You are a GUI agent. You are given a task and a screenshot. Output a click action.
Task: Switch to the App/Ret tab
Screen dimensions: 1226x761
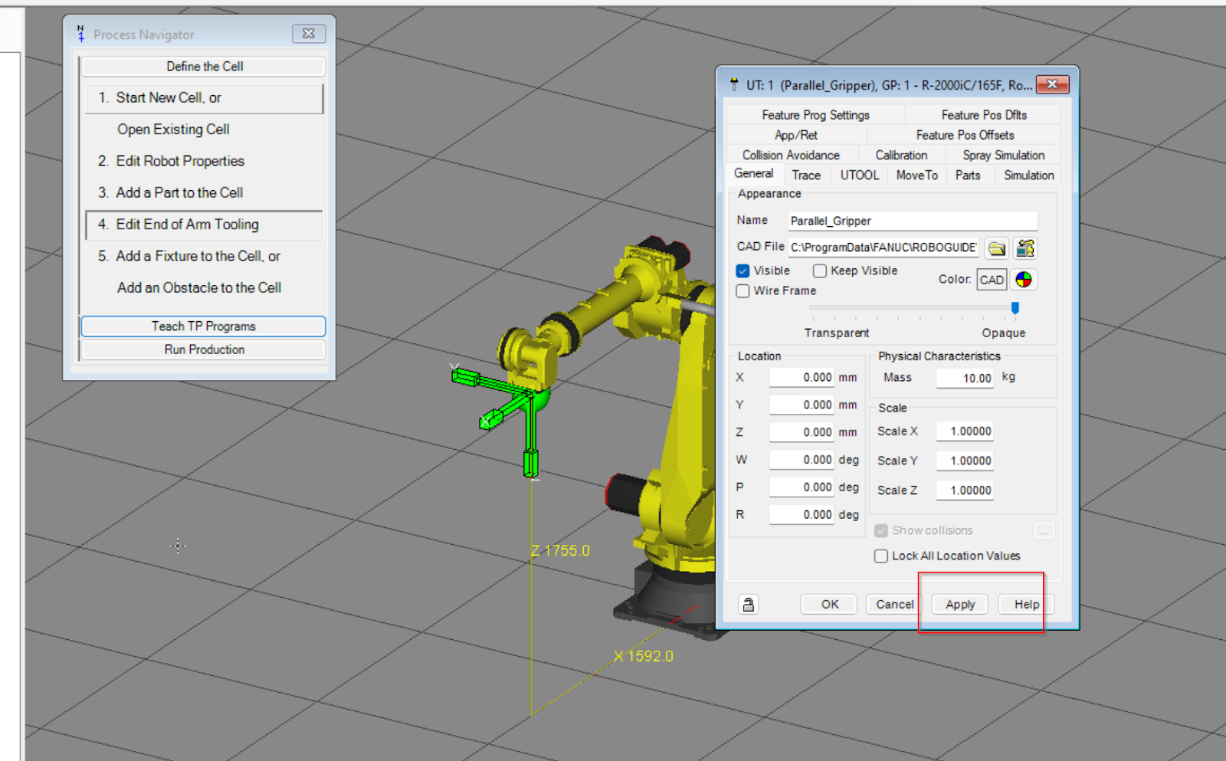tap(796, 135)
